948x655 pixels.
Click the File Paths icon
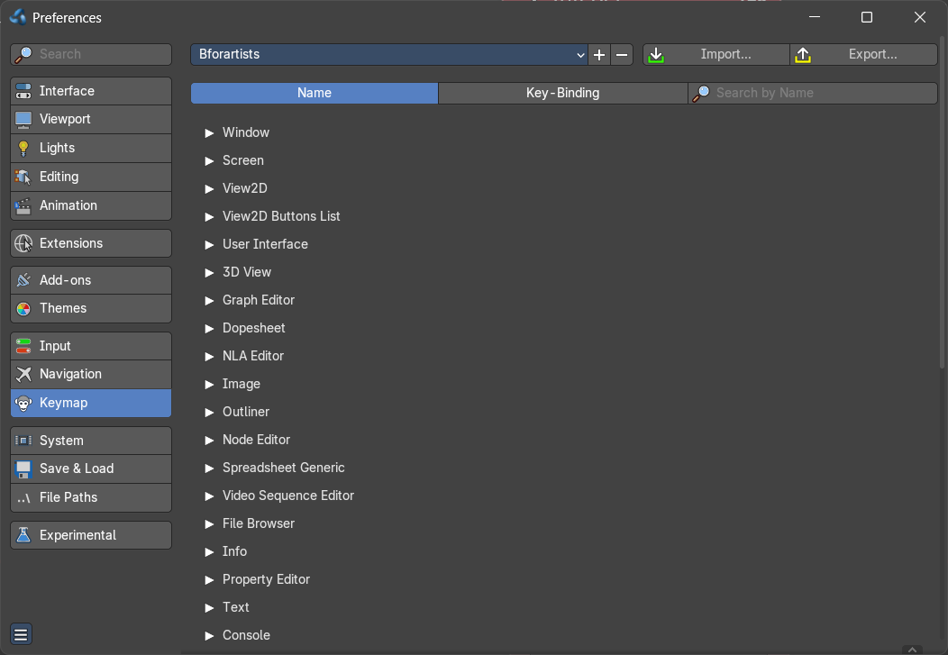23,498
